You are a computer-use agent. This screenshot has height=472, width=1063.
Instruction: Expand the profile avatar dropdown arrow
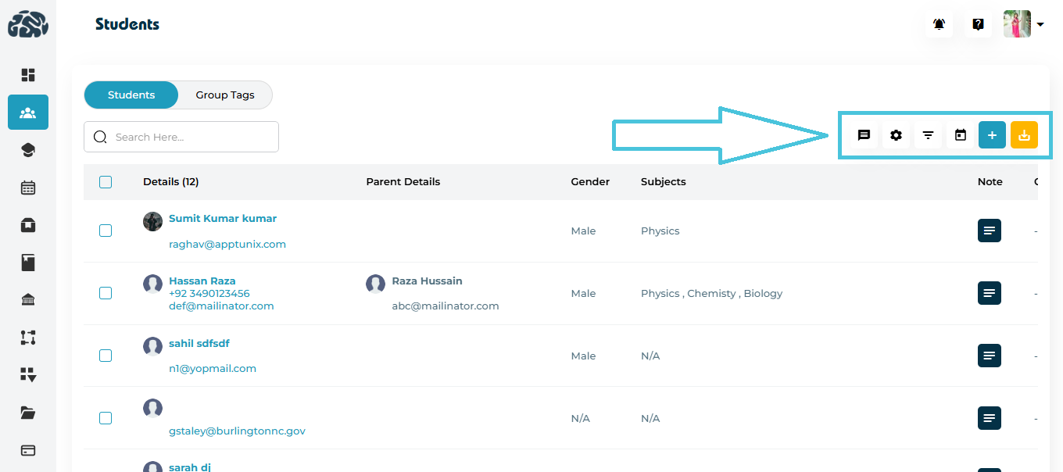pyautogui.click(x=1040, y=25)
